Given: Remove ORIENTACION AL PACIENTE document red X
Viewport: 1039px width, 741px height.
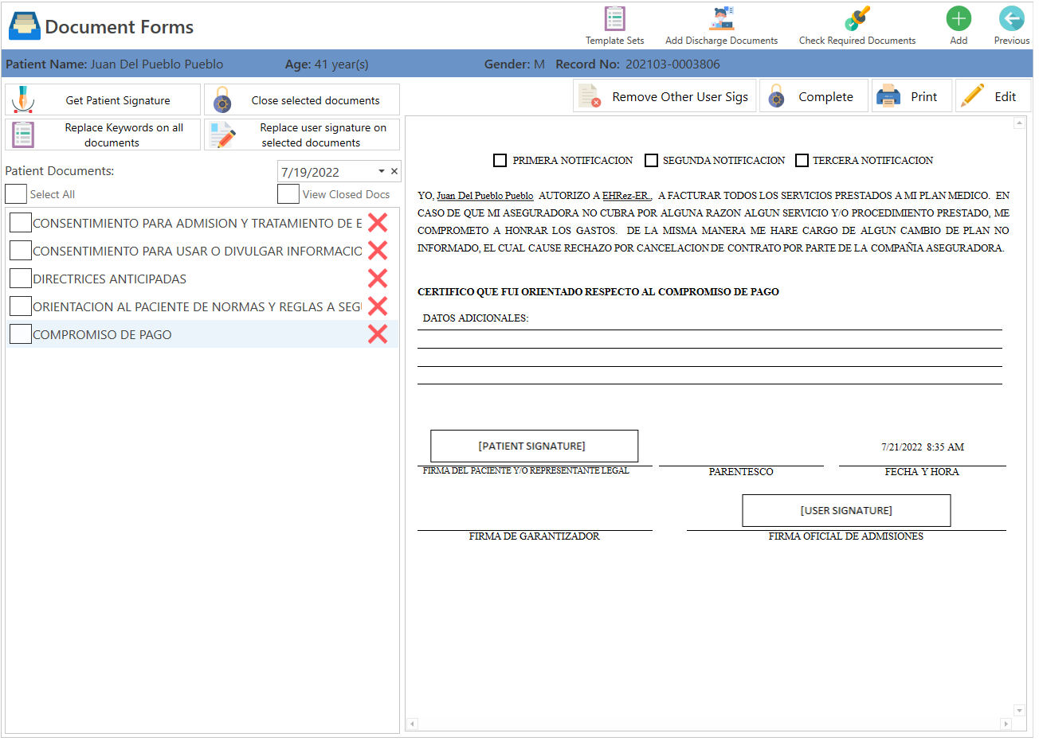Looking at the screenshot, I should pos(378,306).
